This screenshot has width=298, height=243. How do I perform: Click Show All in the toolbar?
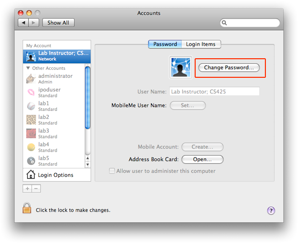point(58,23)
